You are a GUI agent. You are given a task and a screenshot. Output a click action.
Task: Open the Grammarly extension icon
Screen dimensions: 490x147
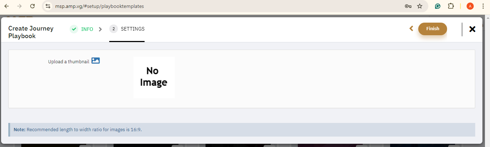tap(438, 6)
